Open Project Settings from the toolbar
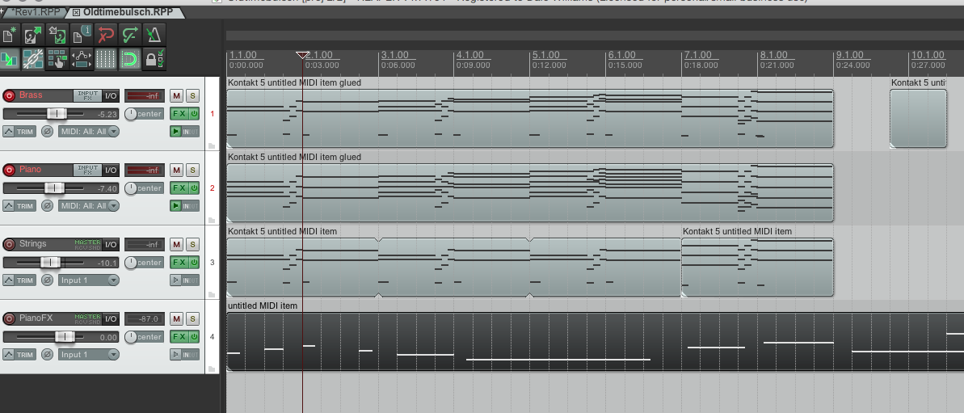 click(x=82, y=35)
